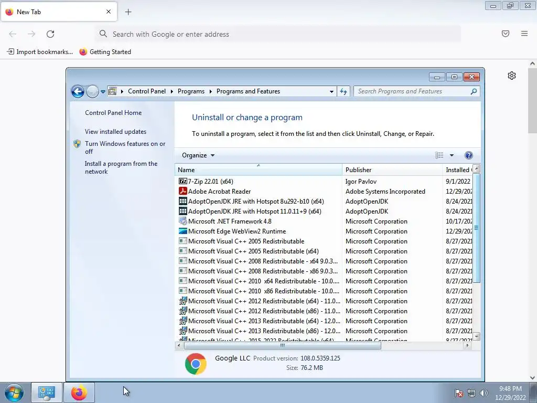Click Action Center flag tray icon

pyautogui.click(x=458, y=393)
